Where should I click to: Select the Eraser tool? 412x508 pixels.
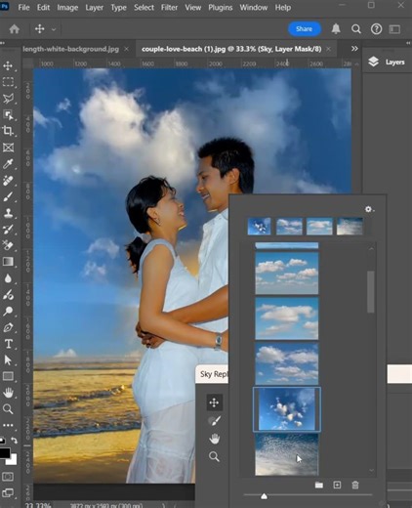8,245
